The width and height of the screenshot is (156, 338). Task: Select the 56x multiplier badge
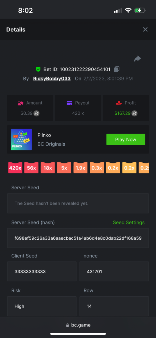[31, 168]
